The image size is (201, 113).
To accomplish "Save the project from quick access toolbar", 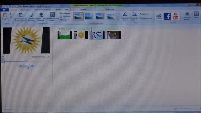I will (x=6, y=6).
